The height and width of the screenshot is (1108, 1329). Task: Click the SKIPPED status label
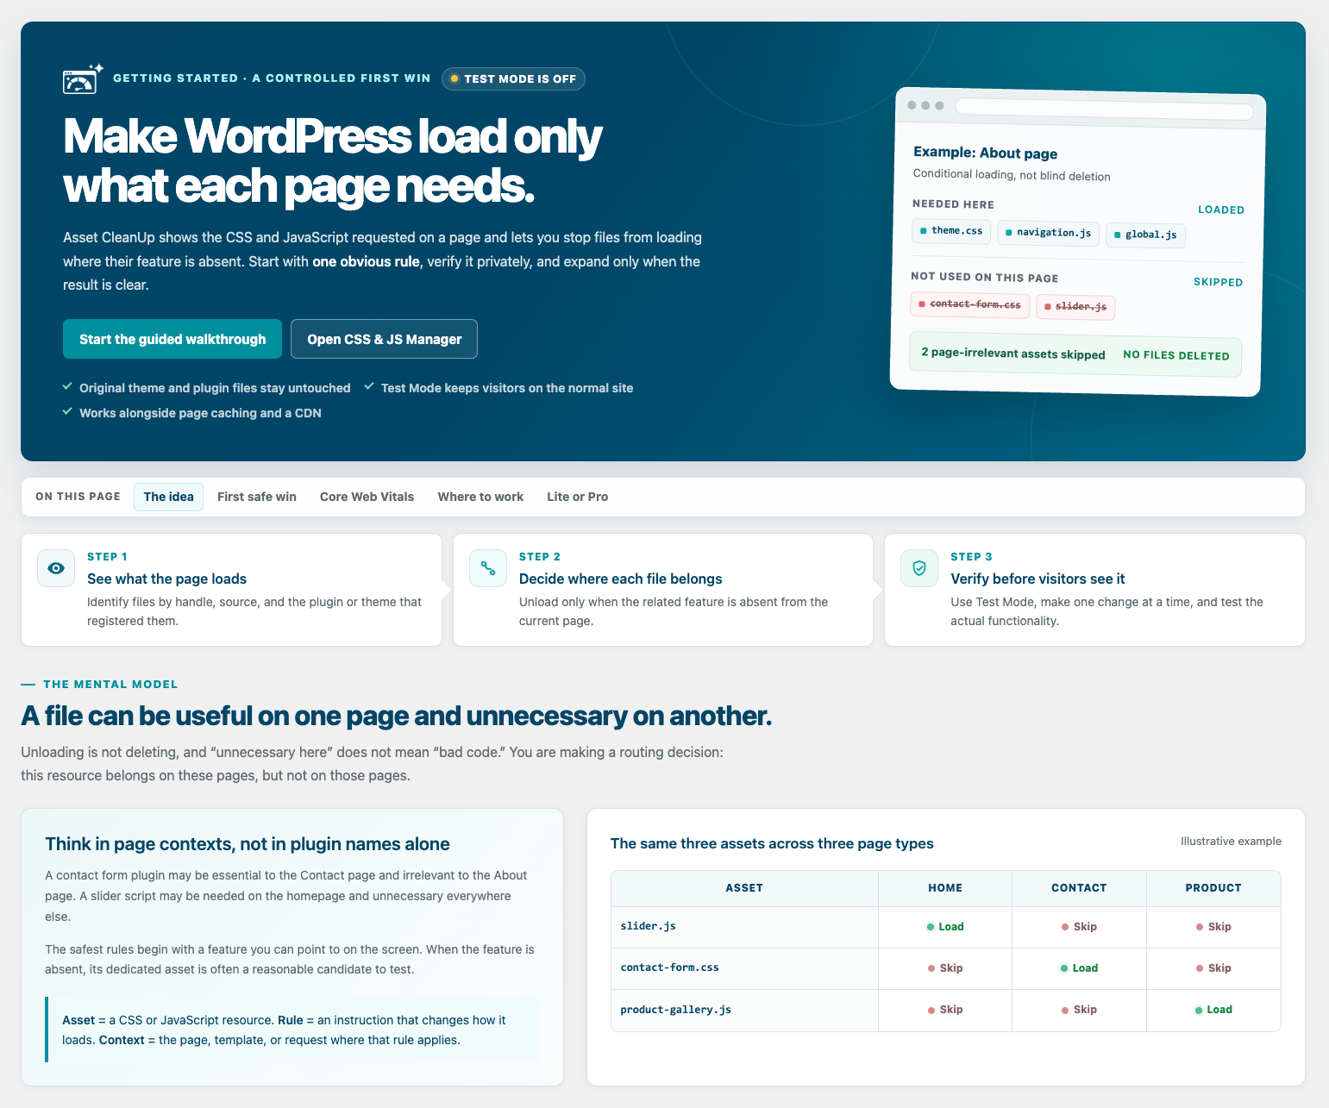point(1218,282)
